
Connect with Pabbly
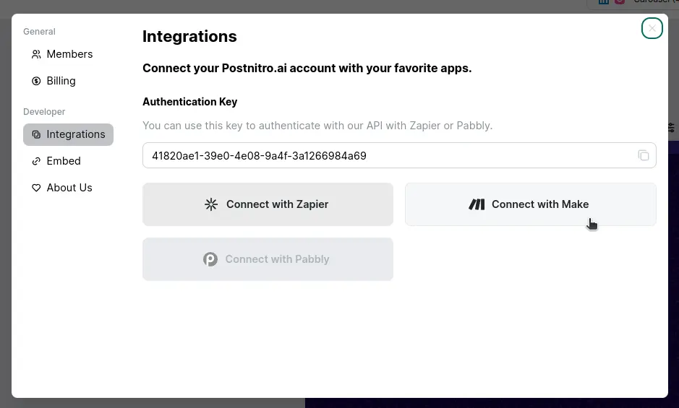[268, 259]
